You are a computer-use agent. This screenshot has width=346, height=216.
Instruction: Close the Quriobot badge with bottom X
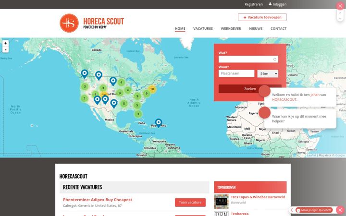[x=340, y=210]
